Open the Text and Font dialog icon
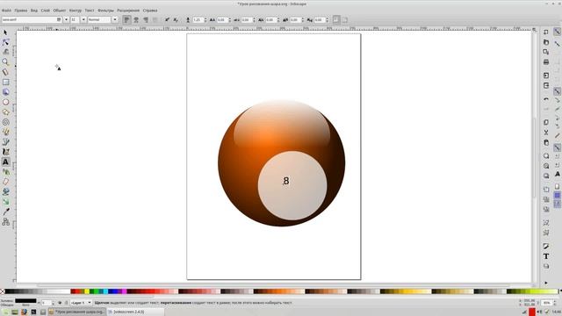This screenshot has height=316, width=562. 546,256
